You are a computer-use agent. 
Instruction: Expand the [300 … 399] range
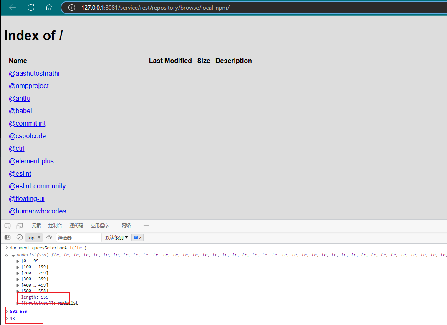(x=18, y=279)
